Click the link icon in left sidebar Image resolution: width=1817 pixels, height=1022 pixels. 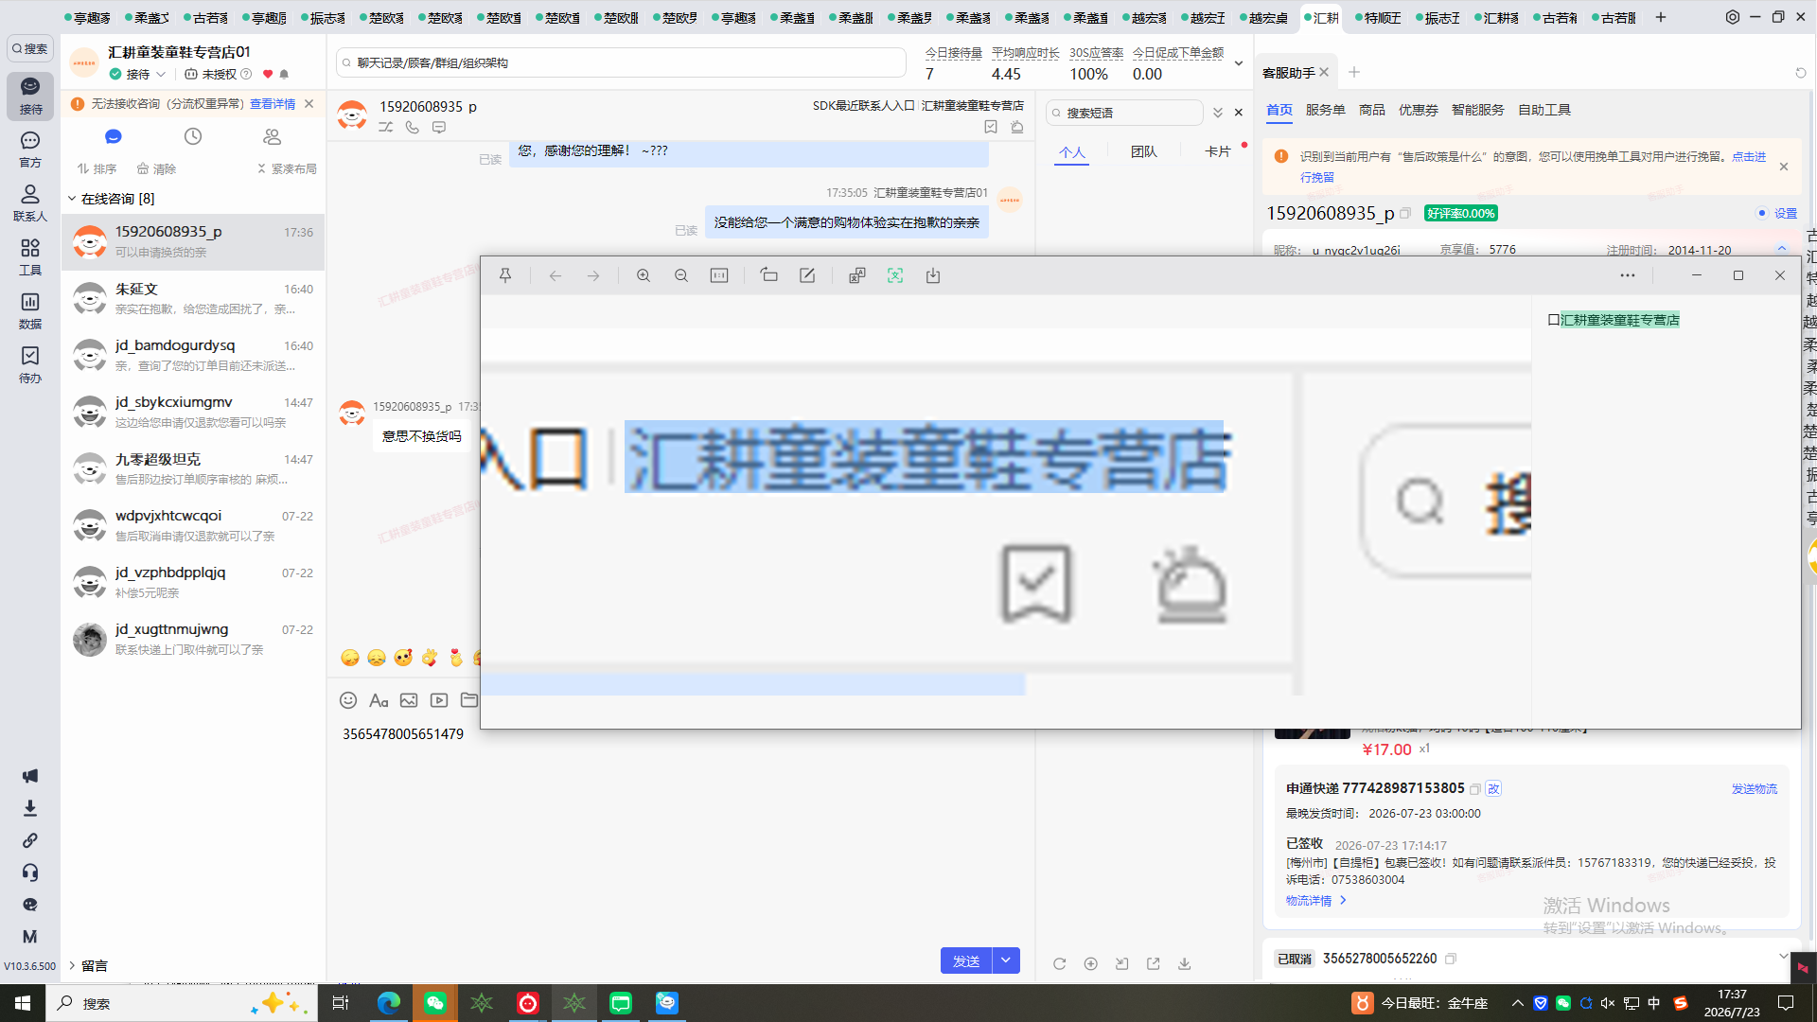(x=30, y=840)
